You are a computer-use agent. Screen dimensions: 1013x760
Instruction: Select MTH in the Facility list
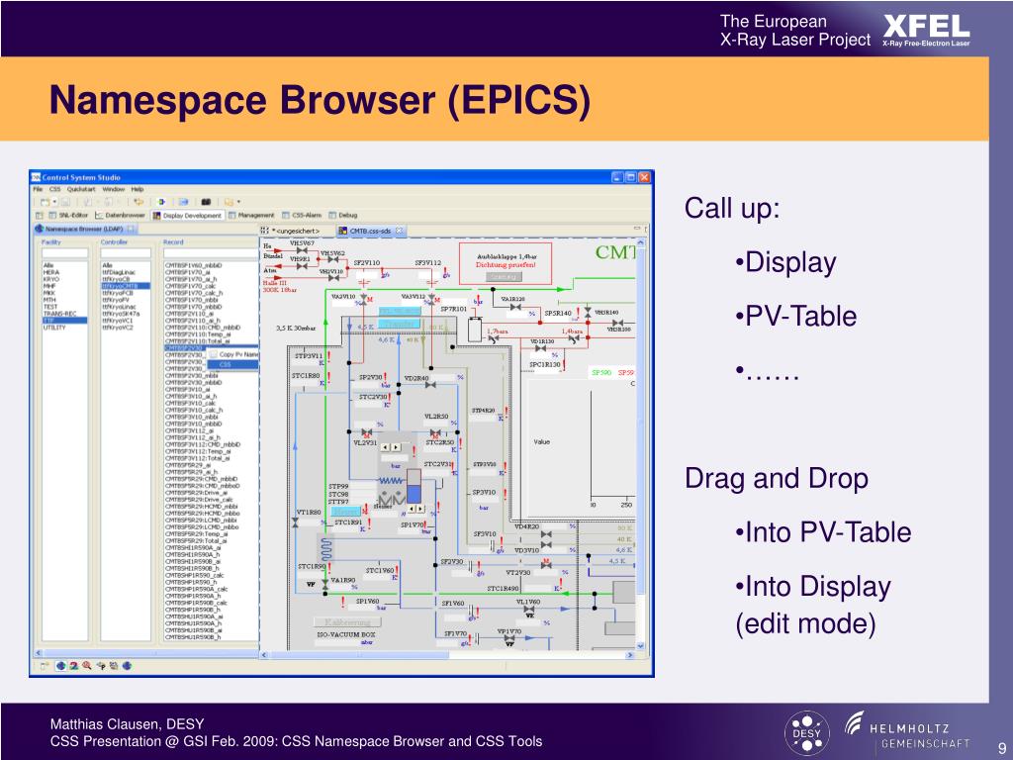64,300
